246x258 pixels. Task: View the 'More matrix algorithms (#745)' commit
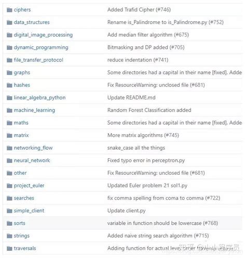143,135
